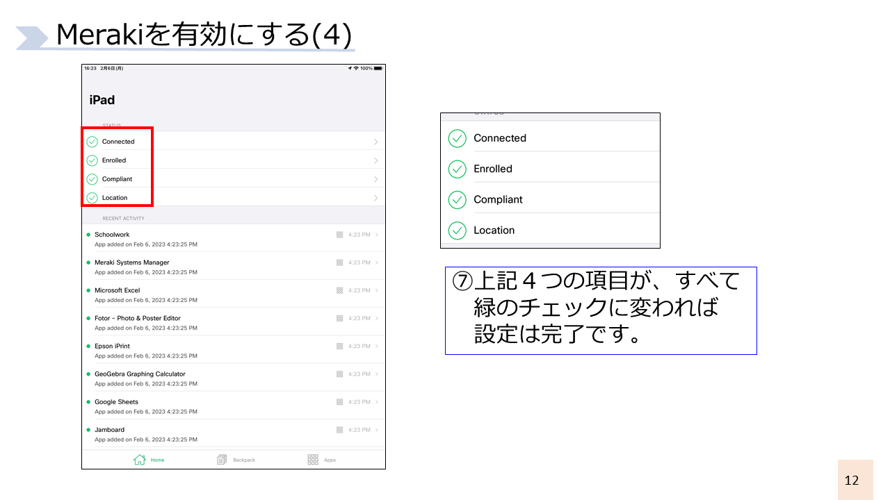
Task: Expand the chevron on the Connected row
Action: (x=376, y=142)
